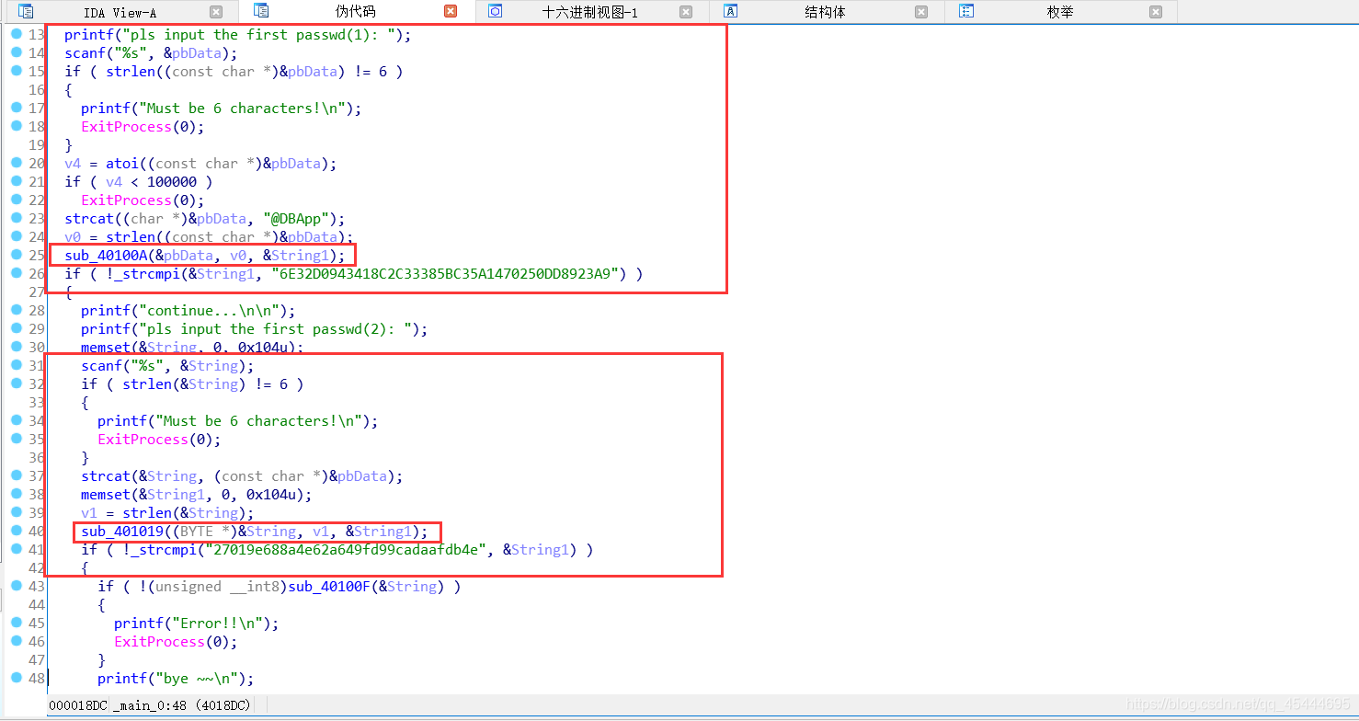Click ExitProcess(0) on line 35
The image size is (1359, 721).
point(159,440)
